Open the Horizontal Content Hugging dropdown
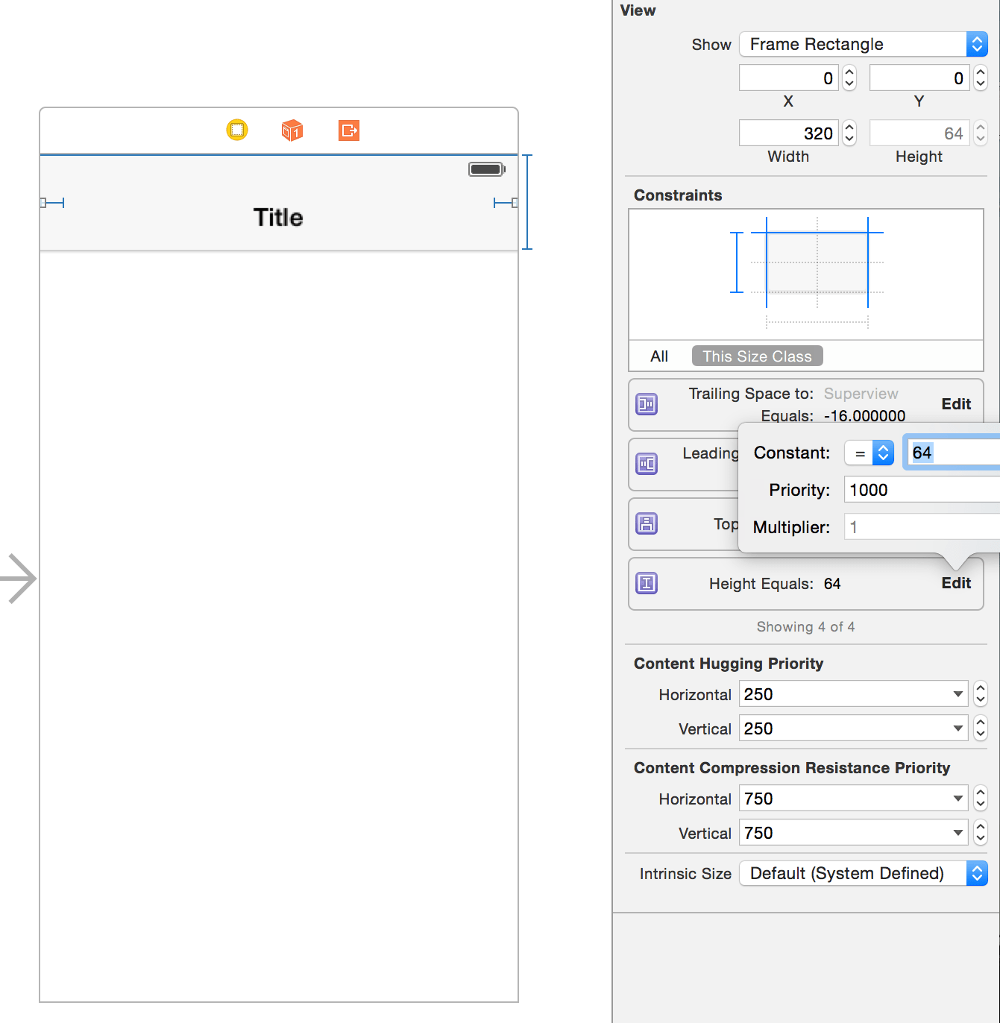Image resolution: width=1000 pixels, height=1023 pixels. [958, 693]
